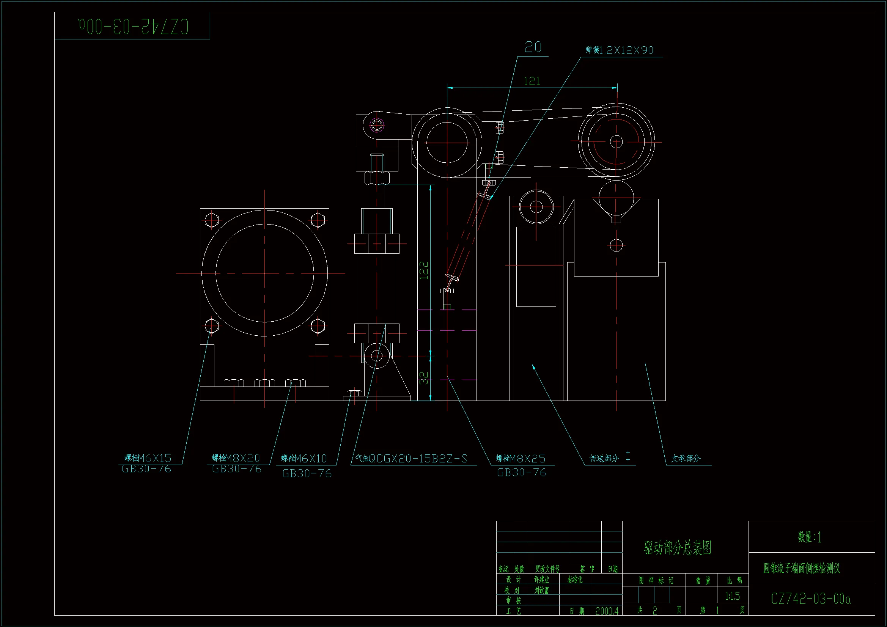Click the 122 vertical dimension text
Image resolution: width=887 pixels, height=627 pixels.
pyautogui.click(x=424, y=270)
